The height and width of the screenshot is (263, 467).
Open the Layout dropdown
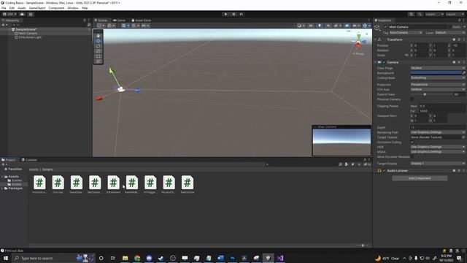(455, 14)
